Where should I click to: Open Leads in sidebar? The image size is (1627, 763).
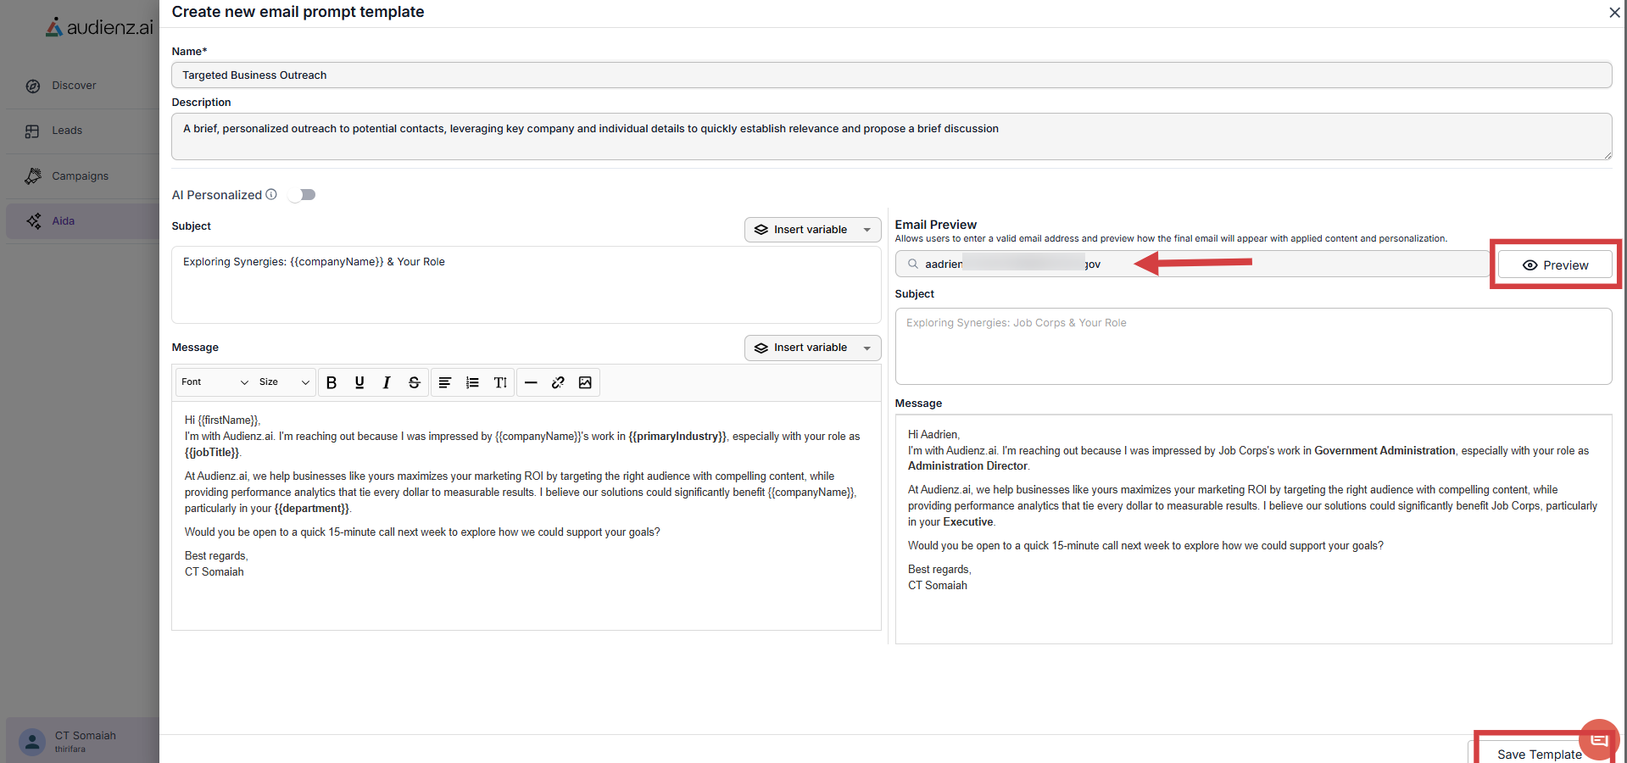coord(67,131)
